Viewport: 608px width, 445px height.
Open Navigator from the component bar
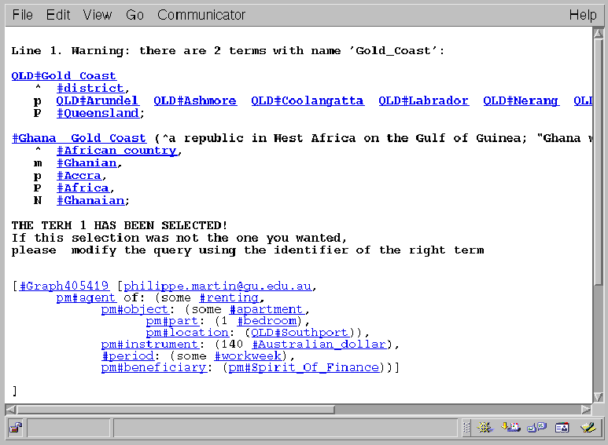click(485, 428)
